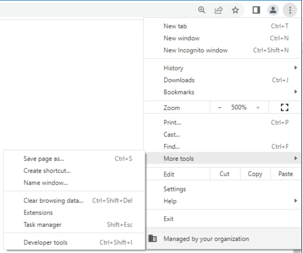
Task: Select Cast... menu entry
Action: (222, 135)
